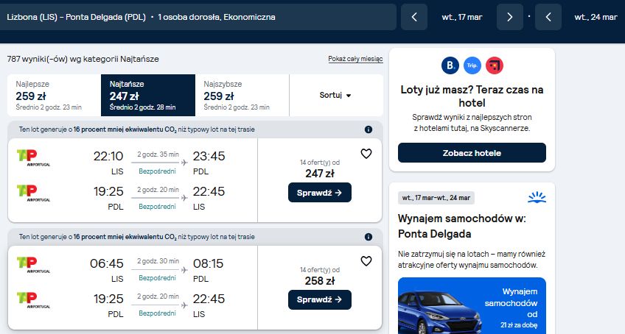Viewport: 625px width, 334px height.
Task: Go to next departure date after 17 mar
Action: click(510, 17)
